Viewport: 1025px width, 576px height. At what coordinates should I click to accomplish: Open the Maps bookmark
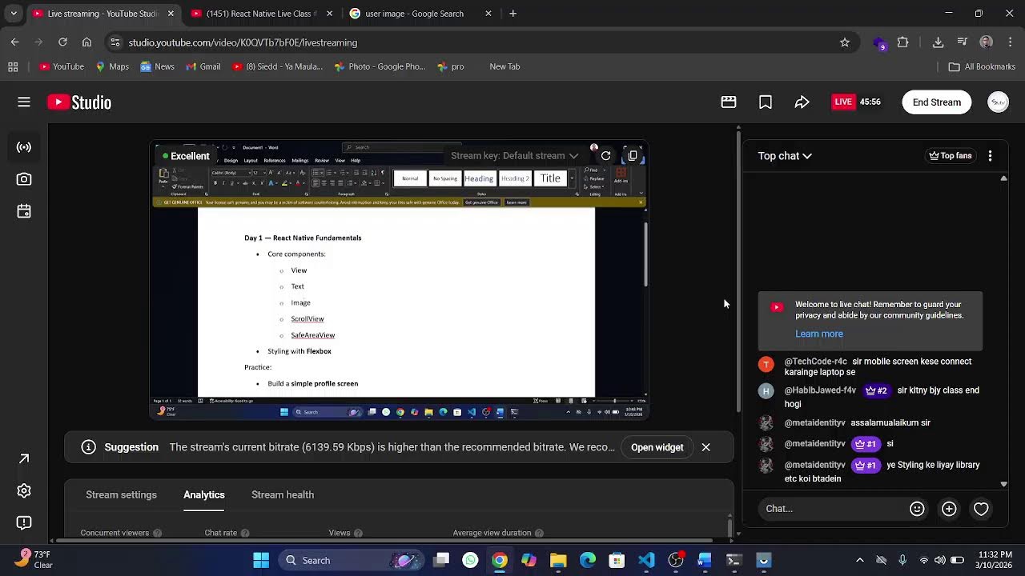tap(112, 66)
